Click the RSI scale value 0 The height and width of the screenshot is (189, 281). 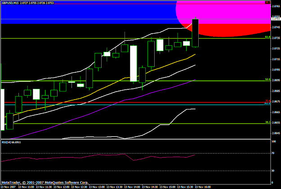(272, 183)
